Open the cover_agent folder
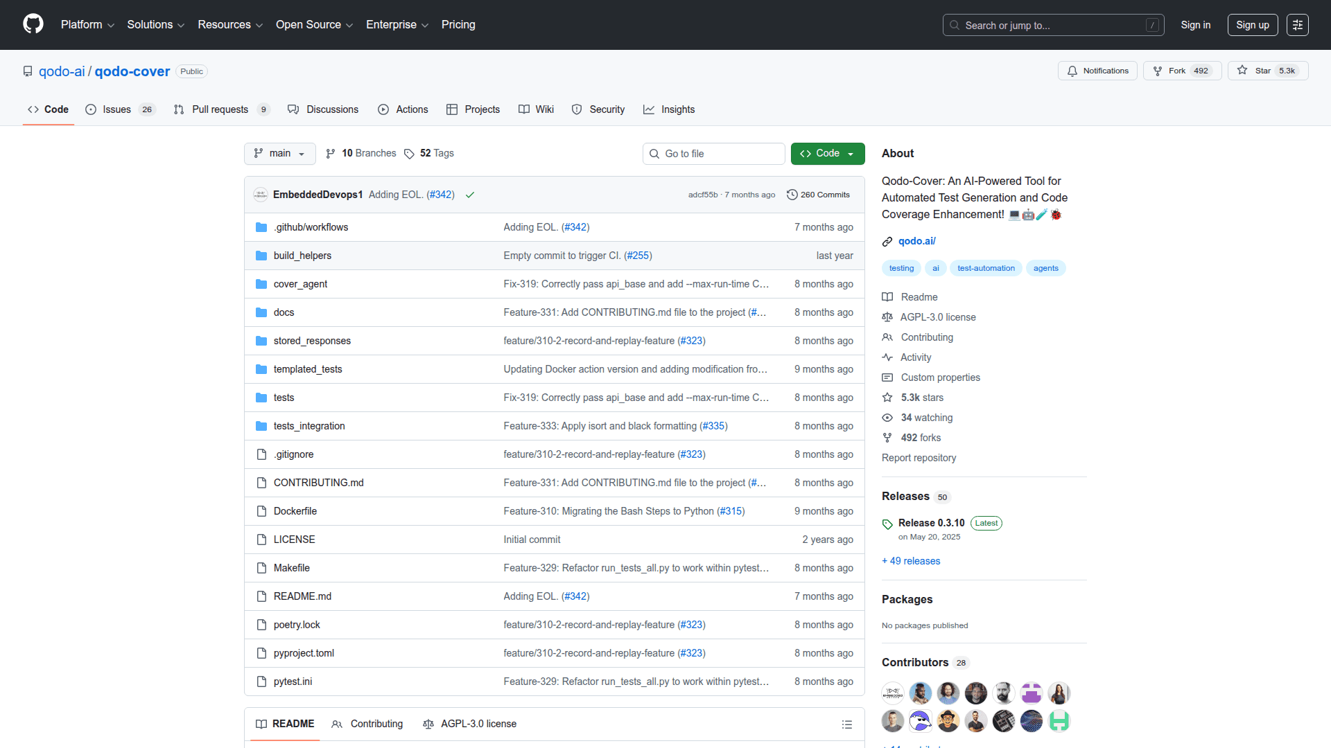 coord(300,284)
